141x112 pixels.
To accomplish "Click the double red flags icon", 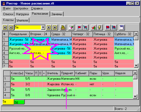I will point(108,27).
